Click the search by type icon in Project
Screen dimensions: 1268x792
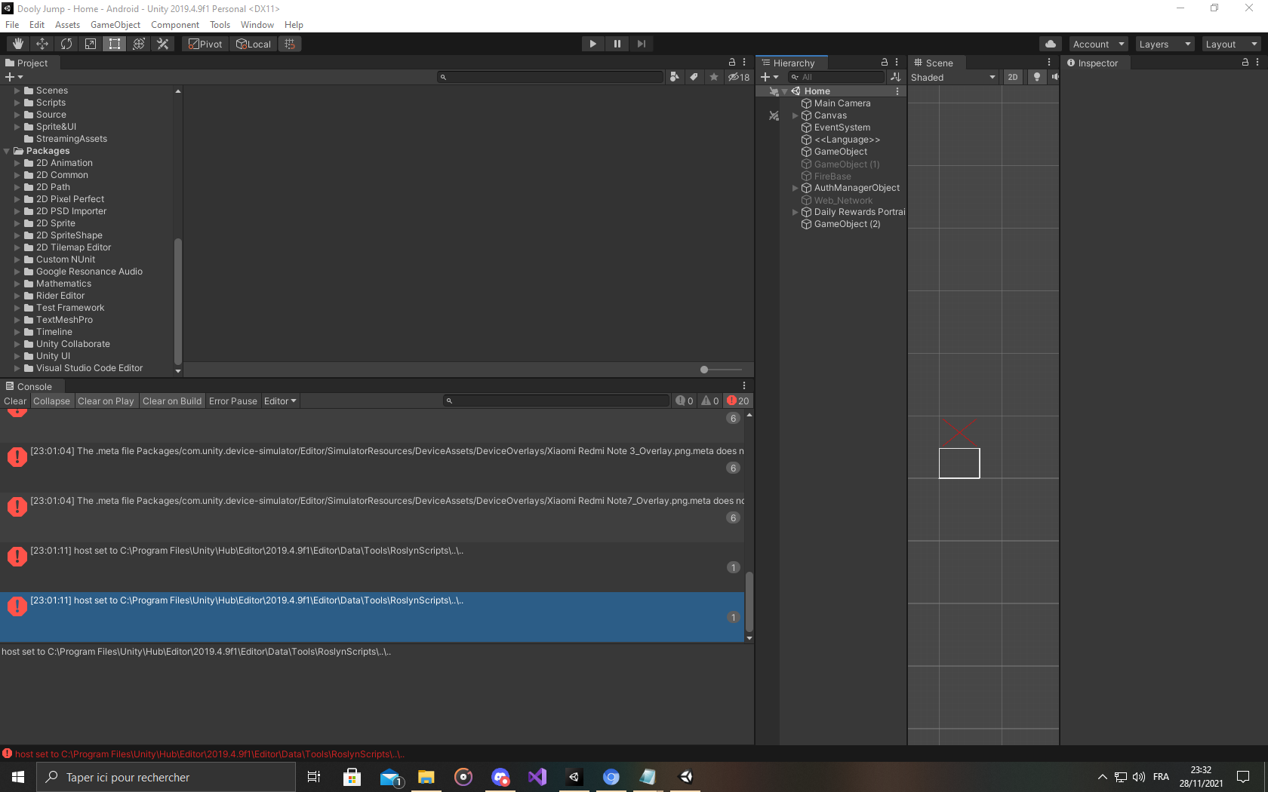[x=675, y=77]
